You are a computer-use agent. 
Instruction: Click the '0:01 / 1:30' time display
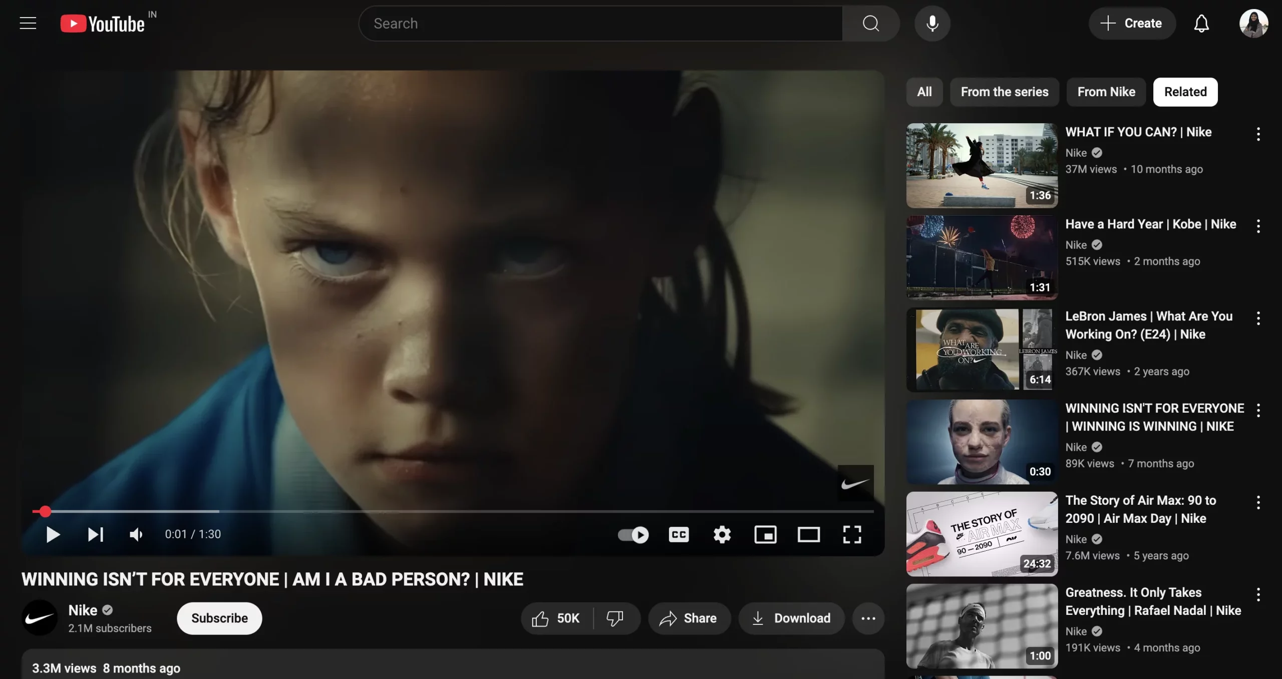pos(193,534)
